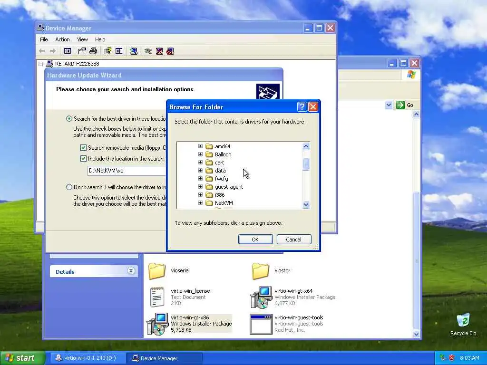The height and width of the screenshot is (365, 487).
Task: Expand the fwcfg folder plus sign
Action: (200, 179)
